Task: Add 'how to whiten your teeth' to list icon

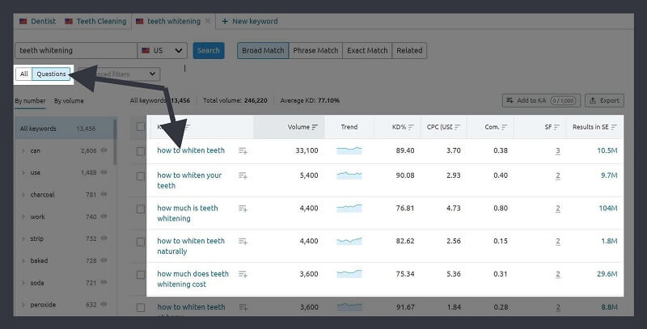Action: tap(243, 175)
